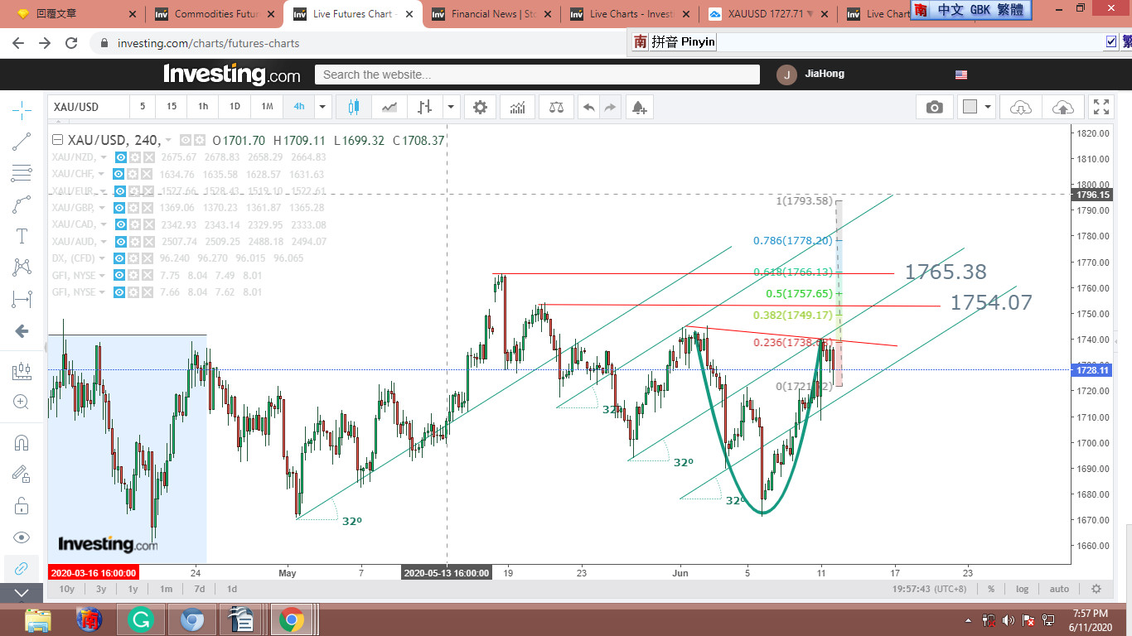Image resolution: width=1132 pixels, height=636 pixels.
Task: Toggle auto scale button
Action: 1059,589
